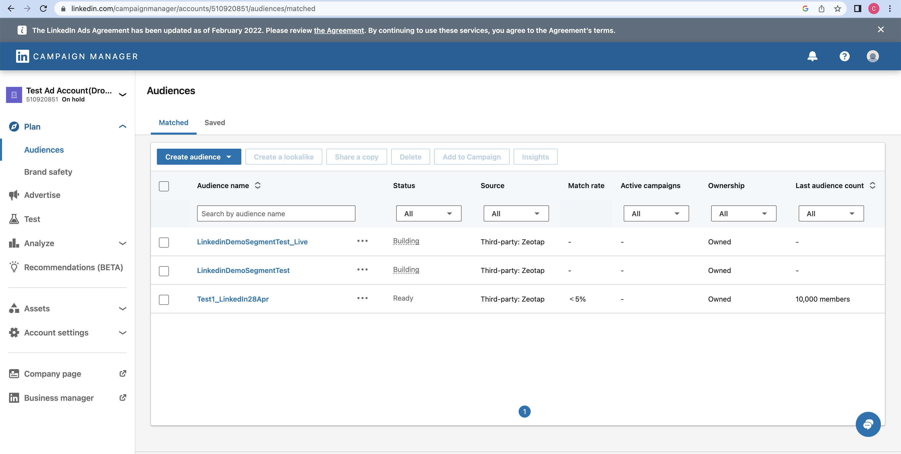This screenshot has height=454, width=901.
Task: Open Brand safety in the sidebar
Action: 48,172
